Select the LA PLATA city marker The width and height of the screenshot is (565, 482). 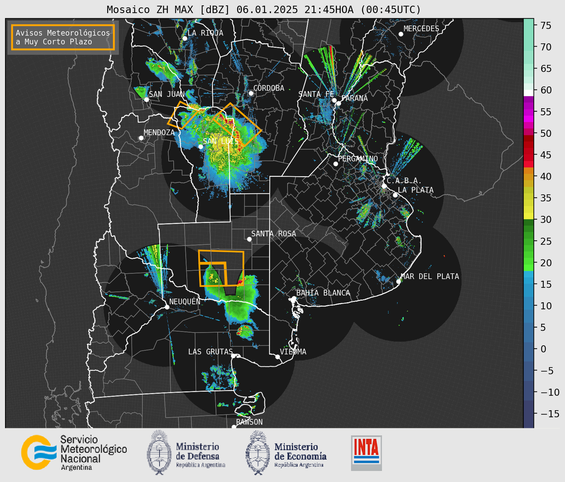[395, 195]
